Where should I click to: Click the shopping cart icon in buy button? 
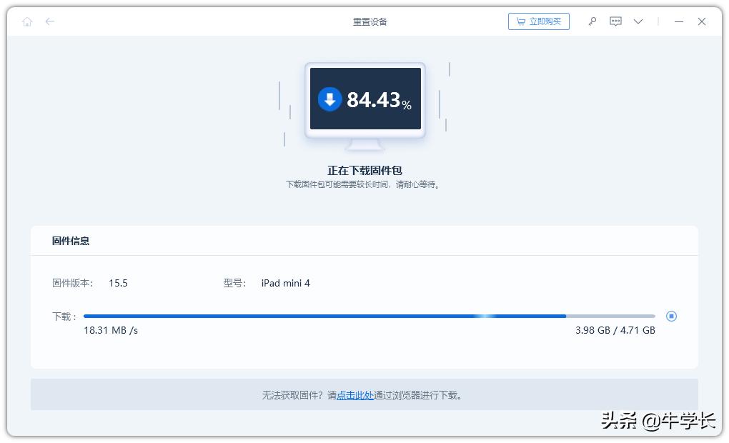[520, 21]
